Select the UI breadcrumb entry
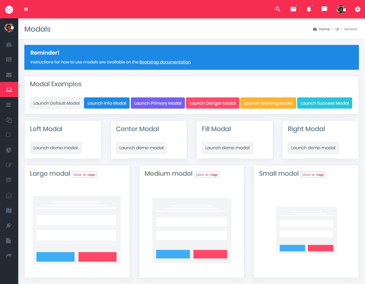 pyautogui.click(x=337, y=29)
